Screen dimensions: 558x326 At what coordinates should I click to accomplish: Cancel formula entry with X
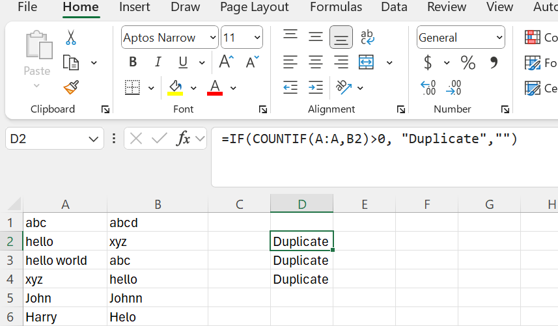(x=136, y=139)
